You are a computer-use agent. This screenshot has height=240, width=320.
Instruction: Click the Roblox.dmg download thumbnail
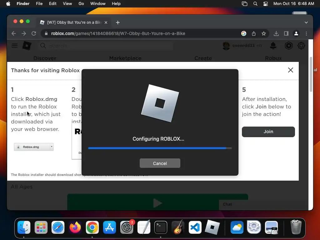[x=34, y=147]
